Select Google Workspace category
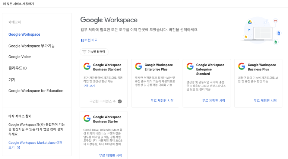 coord(24,35)
